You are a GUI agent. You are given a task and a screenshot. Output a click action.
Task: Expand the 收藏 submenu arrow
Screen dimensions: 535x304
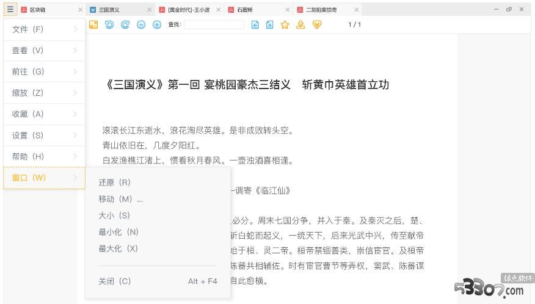click(x=75, y=114)
